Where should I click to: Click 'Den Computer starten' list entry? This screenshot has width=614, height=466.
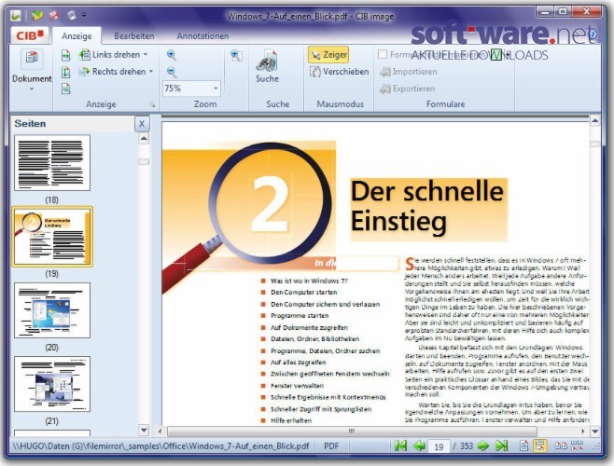click(303, 293)
